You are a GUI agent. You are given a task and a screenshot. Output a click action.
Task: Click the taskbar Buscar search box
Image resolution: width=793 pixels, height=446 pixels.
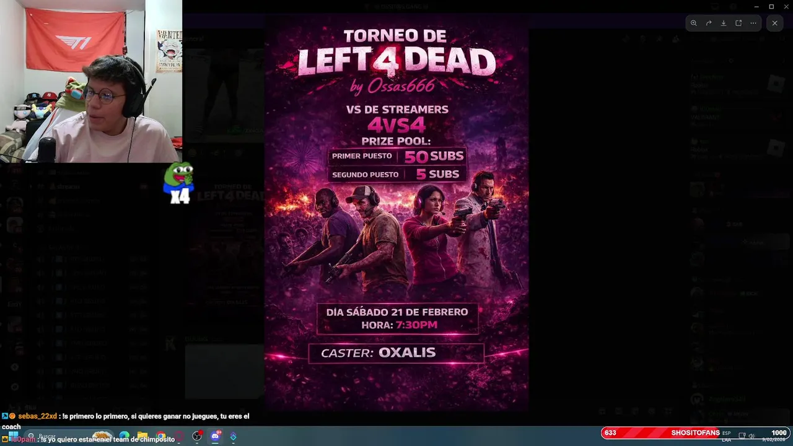[x=69, y=436]
